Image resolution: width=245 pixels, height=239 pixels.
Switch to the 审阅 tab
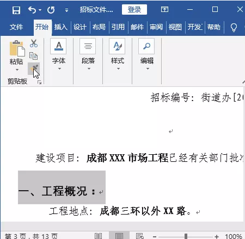156,27
